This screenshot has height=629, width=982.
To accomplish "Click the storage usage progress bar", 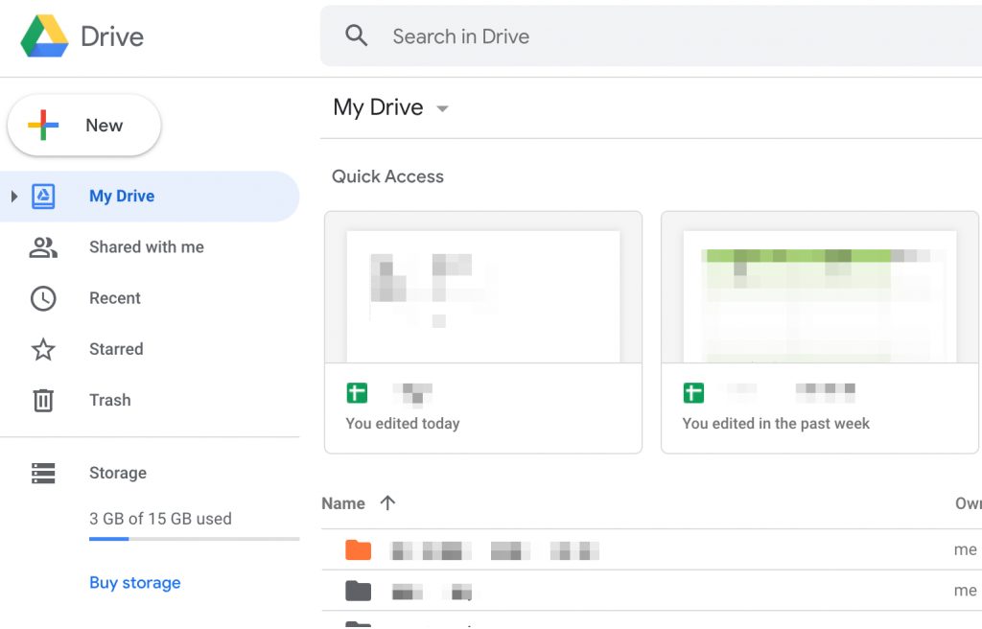I will click(x=194, y=539).
